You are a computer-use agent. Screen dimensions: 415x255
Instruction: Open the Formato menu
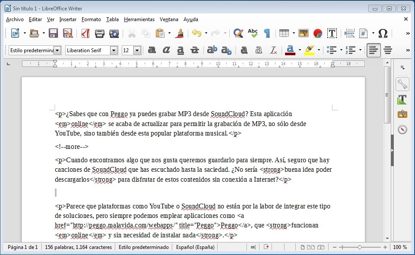pos(91,19)
